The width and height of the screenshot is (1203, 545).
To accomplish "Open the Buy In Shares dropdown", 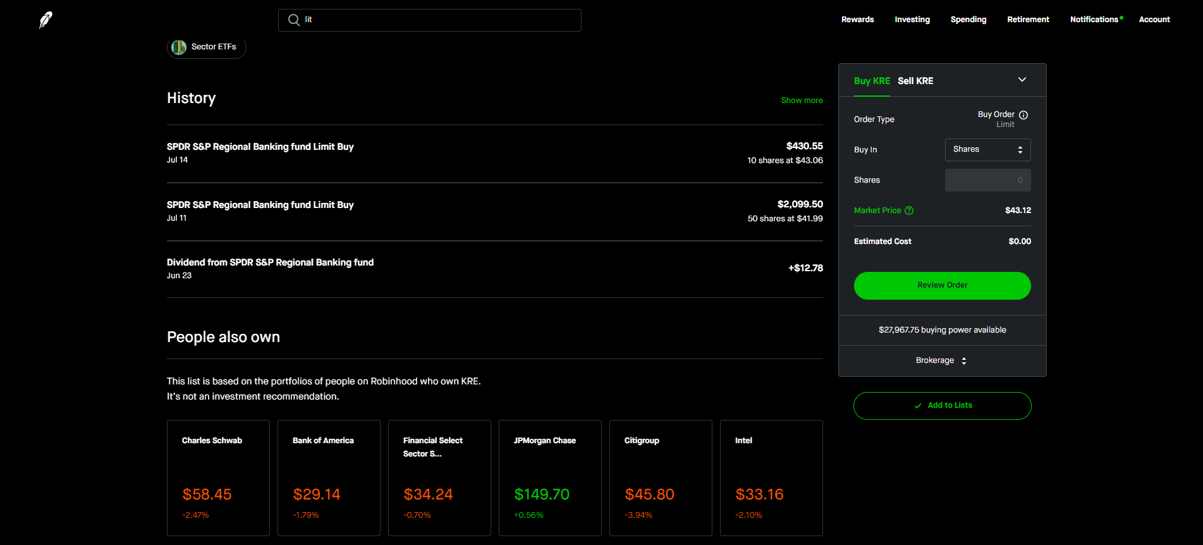I will tap(987, 150).
